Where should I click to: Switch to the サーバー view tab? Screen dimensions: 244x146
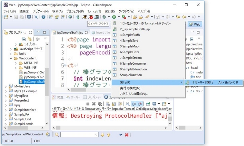[x=73, y=97]
